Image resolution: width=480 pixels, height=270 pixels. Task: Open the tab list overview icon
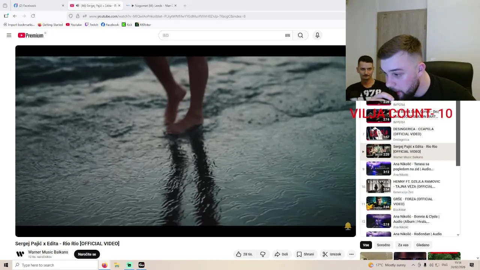[5, 6]
